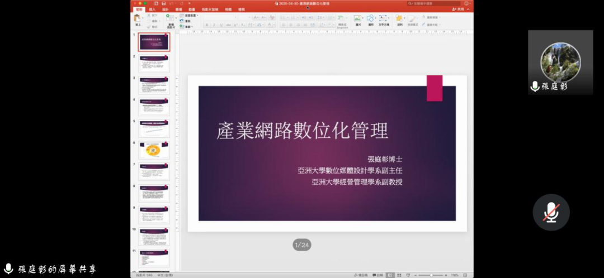Image resolution: width=604 pixels, height=278 pixels.
Task: Select slide 2 thumbnail
Action: [x=154, y=64]
